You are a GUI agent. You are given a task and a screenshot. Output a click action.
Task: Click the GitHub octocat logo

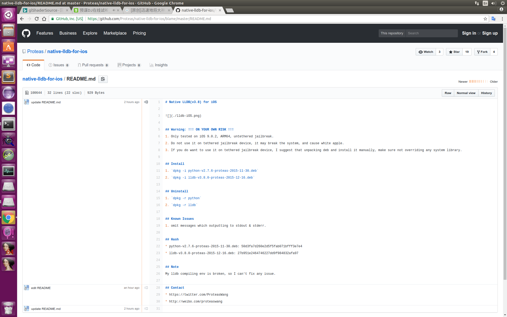tap(26, 33)
